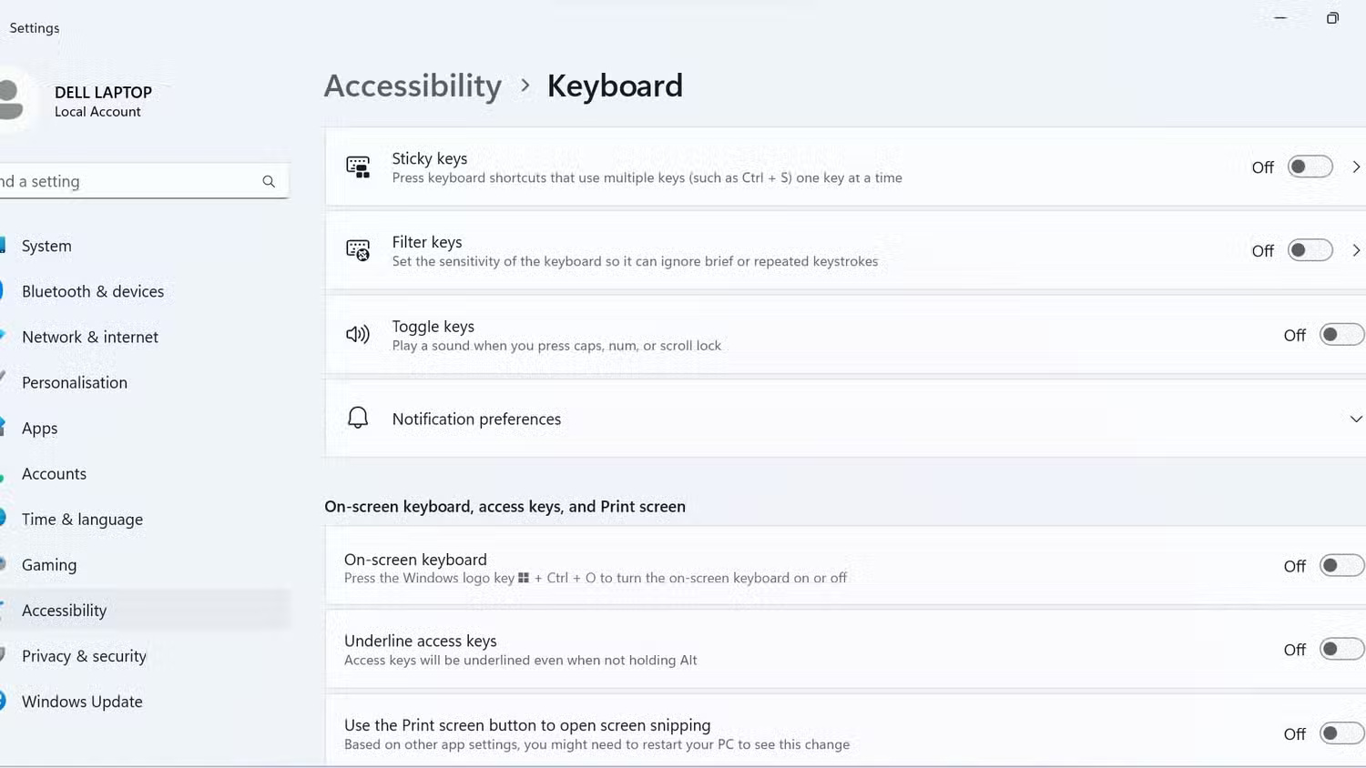Click the user account avatar icon

(x=11, y=100)
